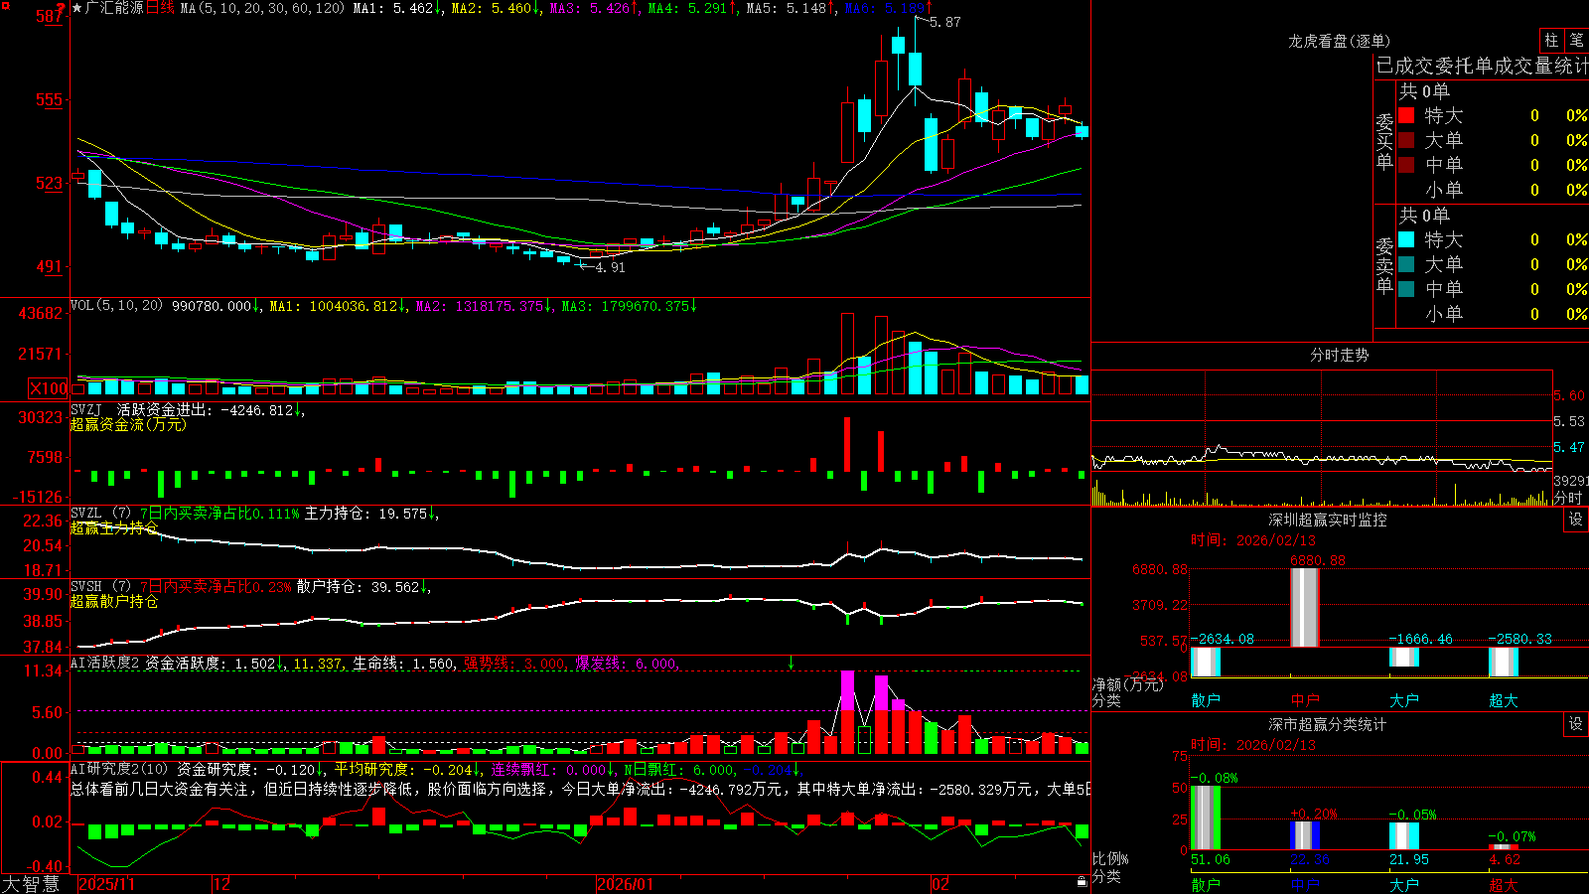The image size is (1589, 894).
Task: Select the 12 month marker on timeline
Action: pyautogui.click(x=222, y=884)
